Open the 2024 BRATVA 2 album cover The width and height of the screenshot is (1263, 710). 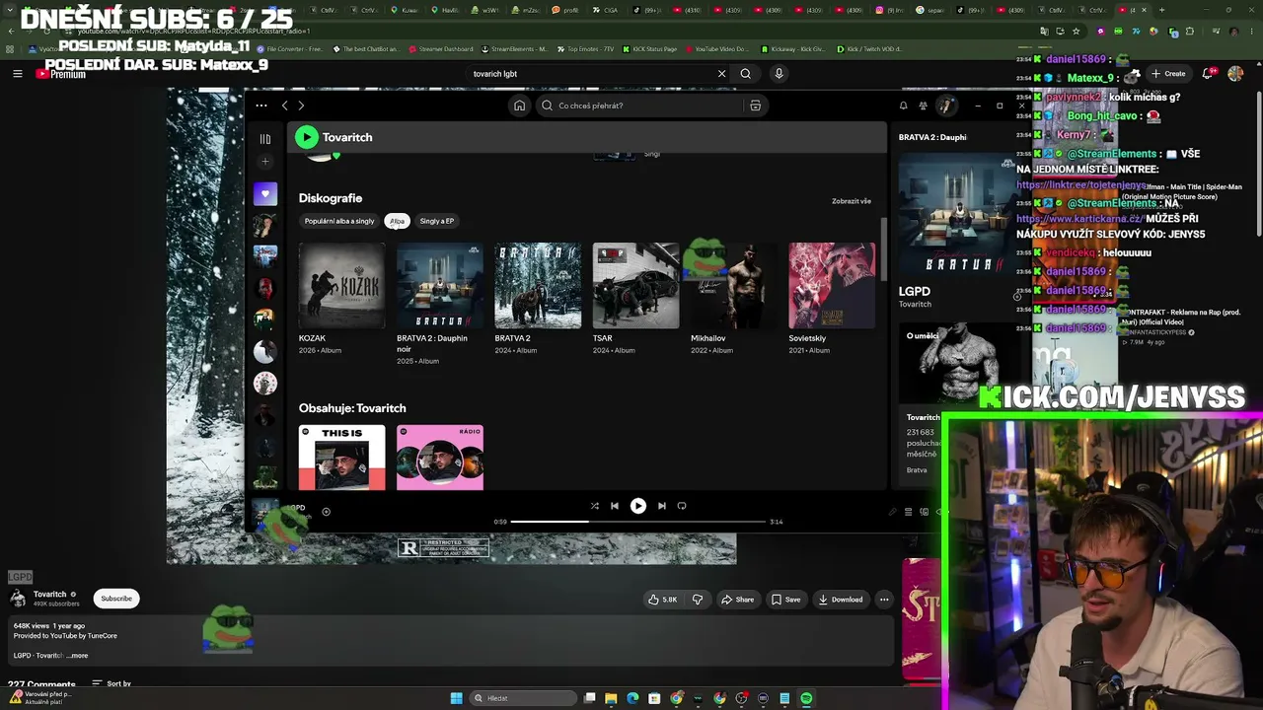538,285
